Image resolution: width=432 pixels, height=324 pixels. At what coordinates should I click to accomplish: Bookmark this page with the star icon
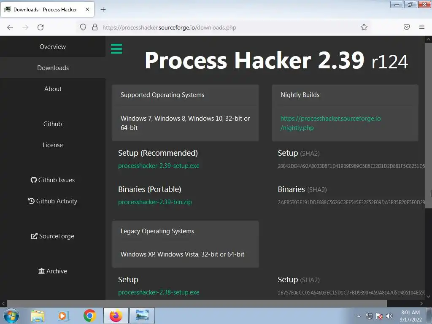click(x=364, y=27)
